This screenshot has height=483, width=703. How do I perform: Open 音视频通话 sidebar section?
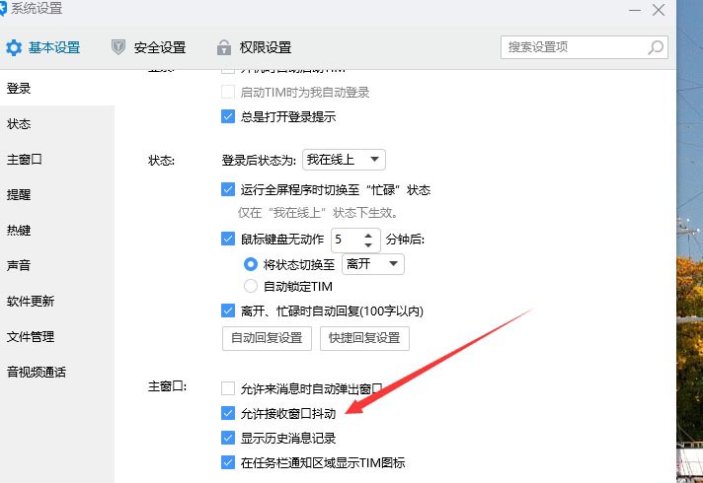[x=57, y=372]
